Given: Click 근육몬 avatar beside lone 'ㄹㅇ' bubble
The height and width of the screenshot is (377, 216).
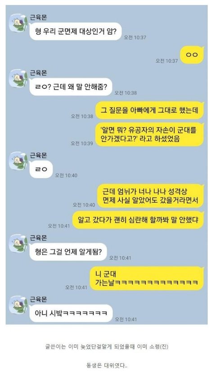Looking at the screenshot, I should pos(18,161).
